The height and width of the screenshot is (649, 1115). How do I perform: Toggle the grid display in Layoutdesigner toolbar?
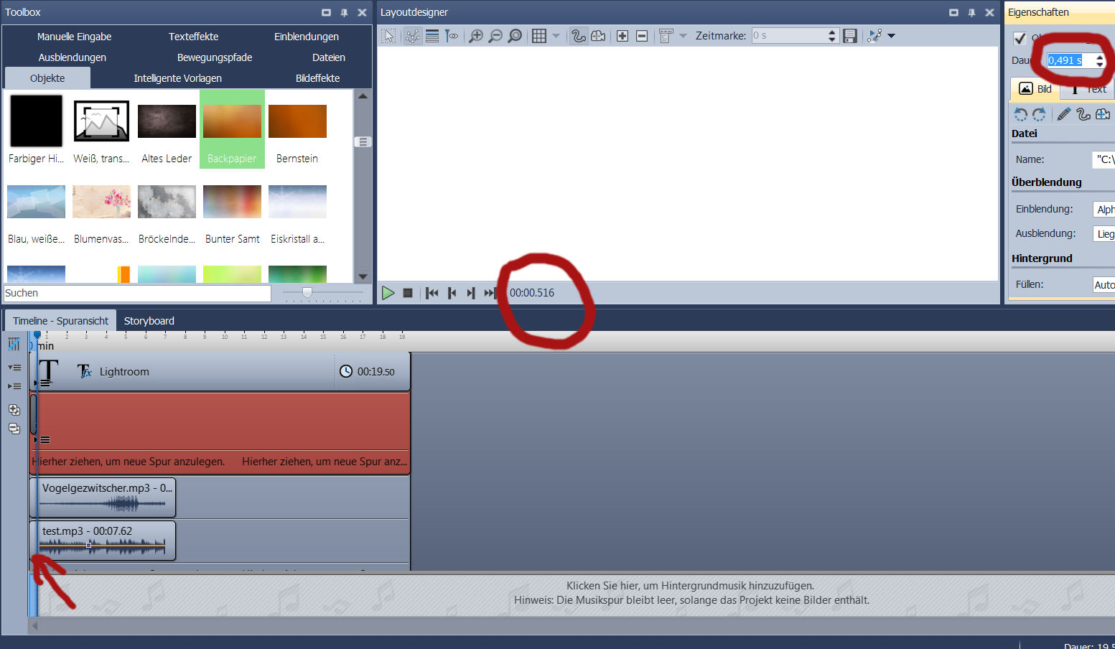point(539,36)
